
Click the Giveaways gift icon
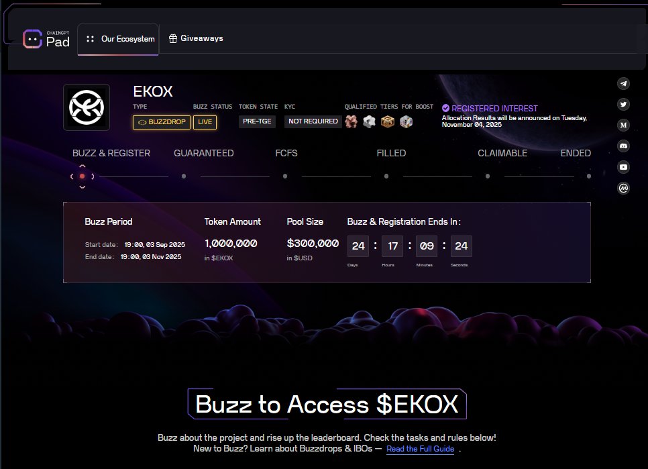[x=173, y=38]
